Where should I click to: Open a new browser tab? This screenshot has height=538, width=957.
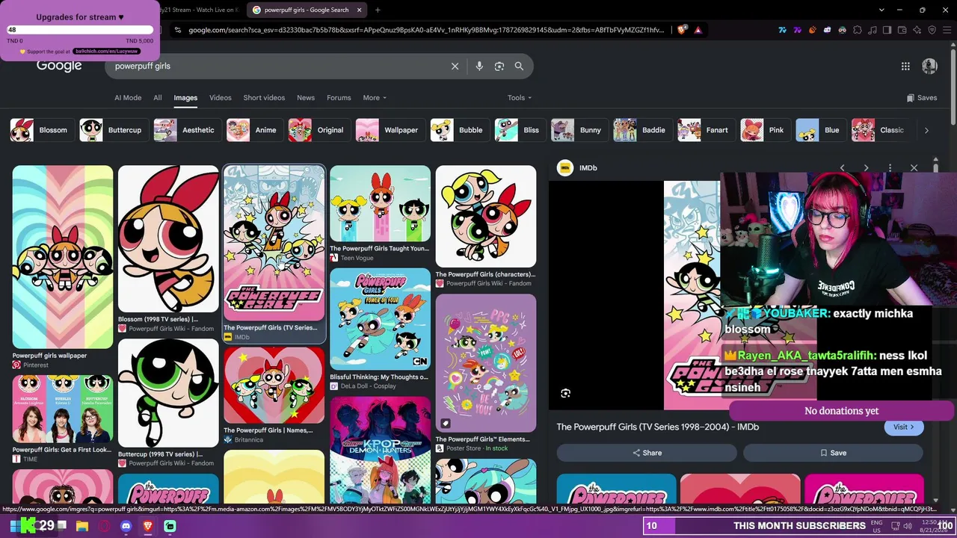tap(378, 10)
